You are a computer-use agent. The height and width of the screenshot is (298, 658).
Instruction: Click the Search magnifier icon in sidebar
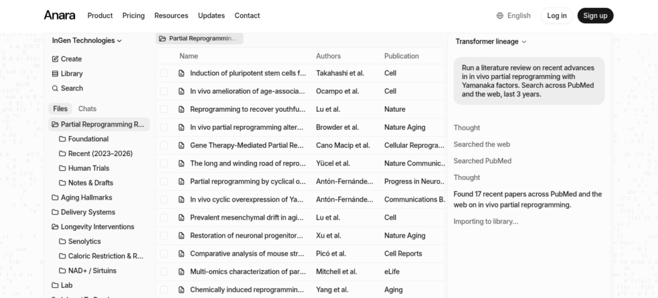pyautogui.click(x=55, y=88)
